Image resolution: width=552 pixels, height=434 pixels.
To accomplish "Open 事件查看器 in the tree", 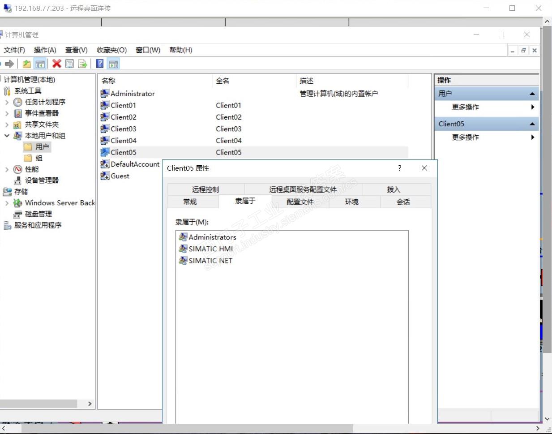I will click(42, 113).
